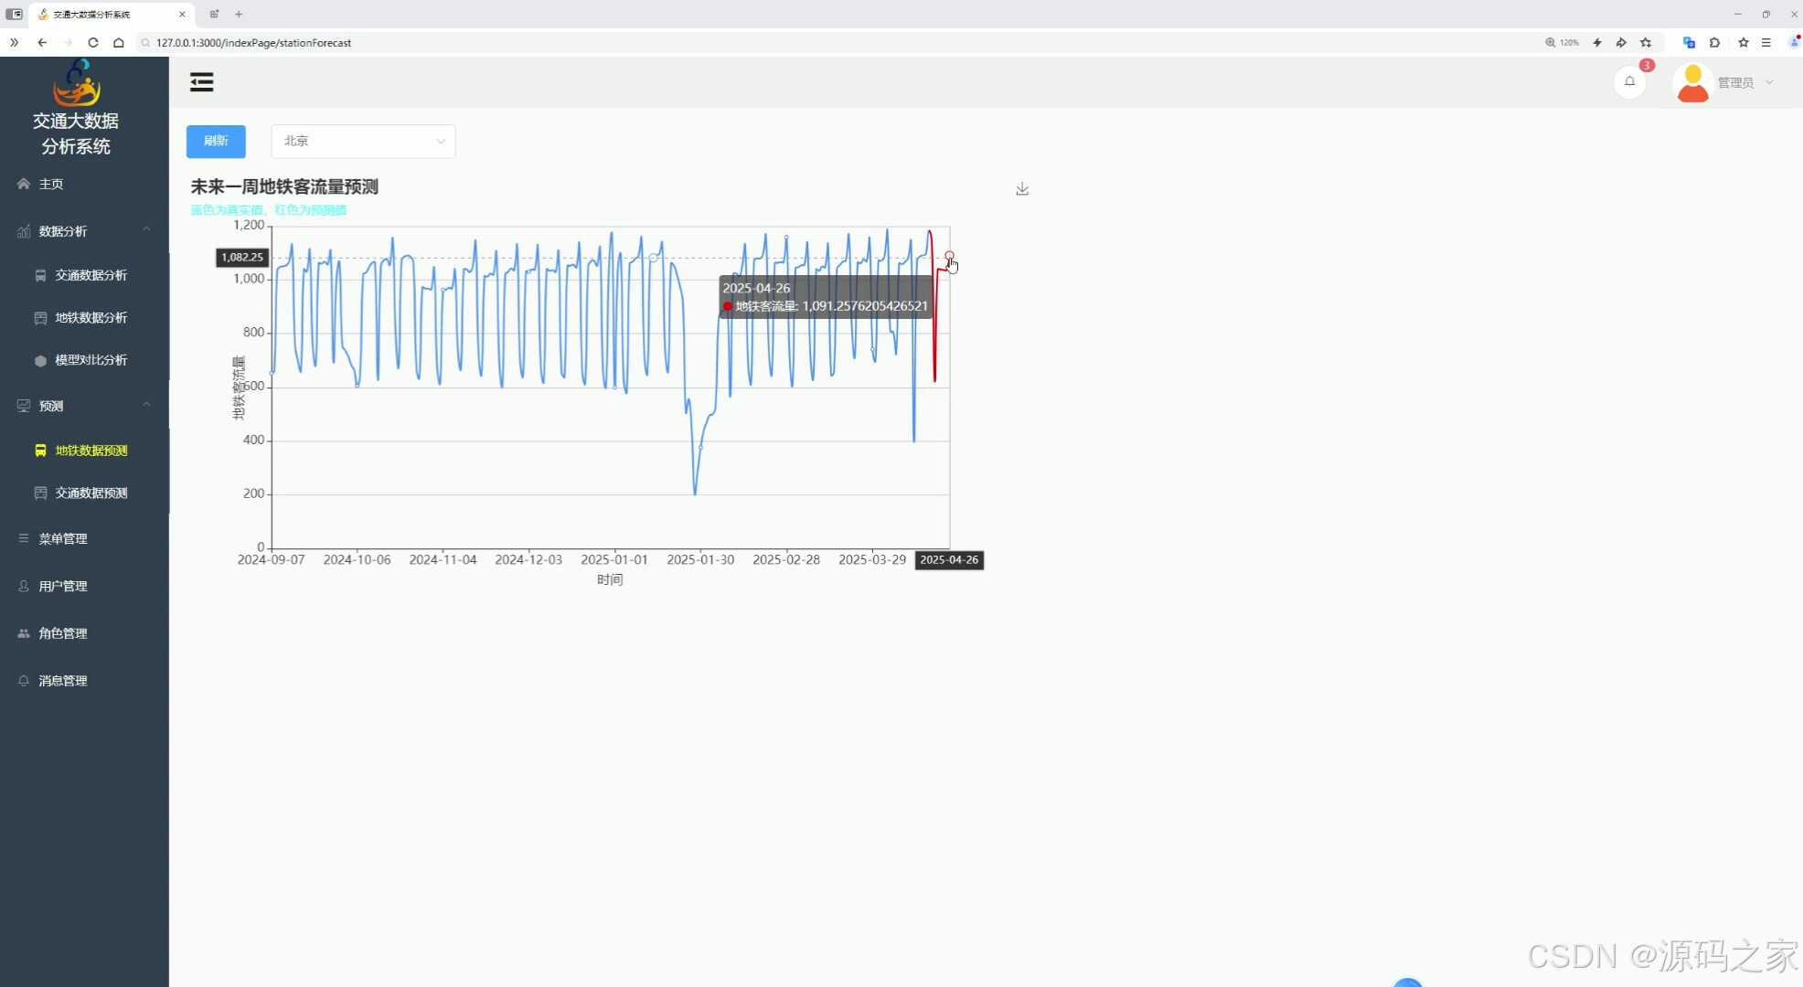Go to browser home icon
1803x987 pixels.
click(119, 43)
